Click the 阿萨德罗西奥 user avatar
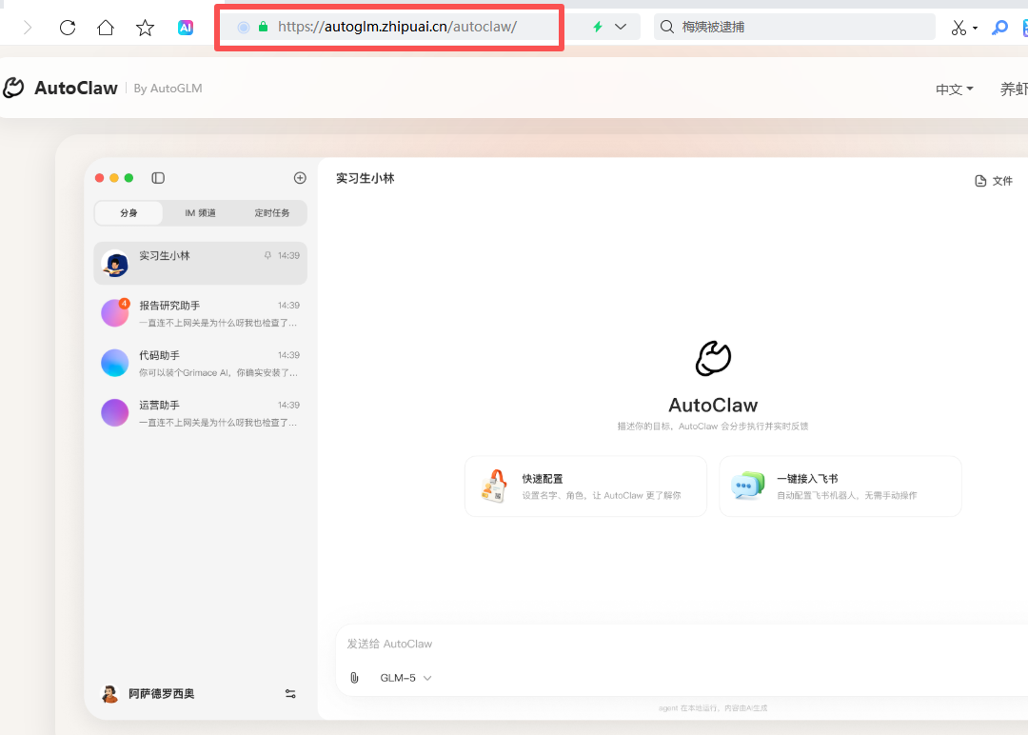This screenshot has height=735, width=1028. coord(109,694)
